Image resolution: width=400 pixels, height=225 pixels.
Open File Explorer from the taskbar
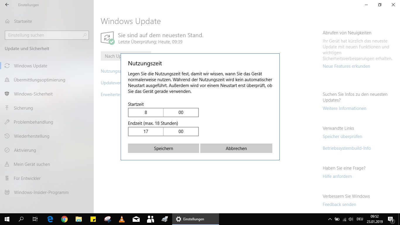79,219
